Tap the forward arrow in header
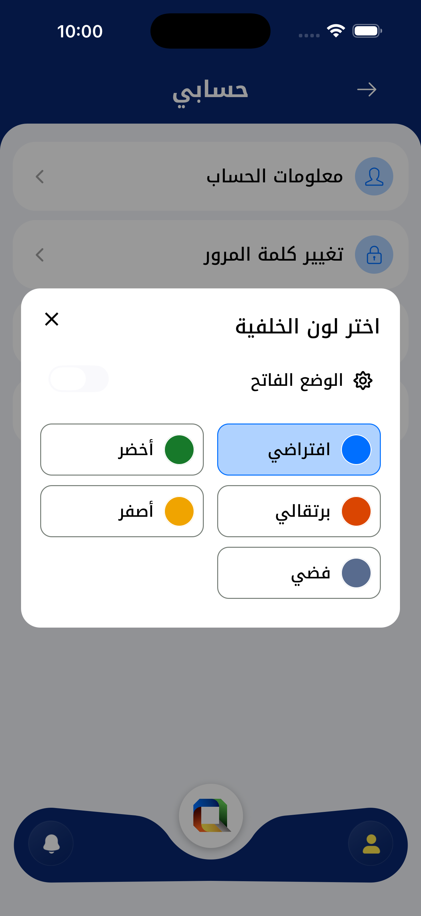421x916 pixels. (367, 90)
